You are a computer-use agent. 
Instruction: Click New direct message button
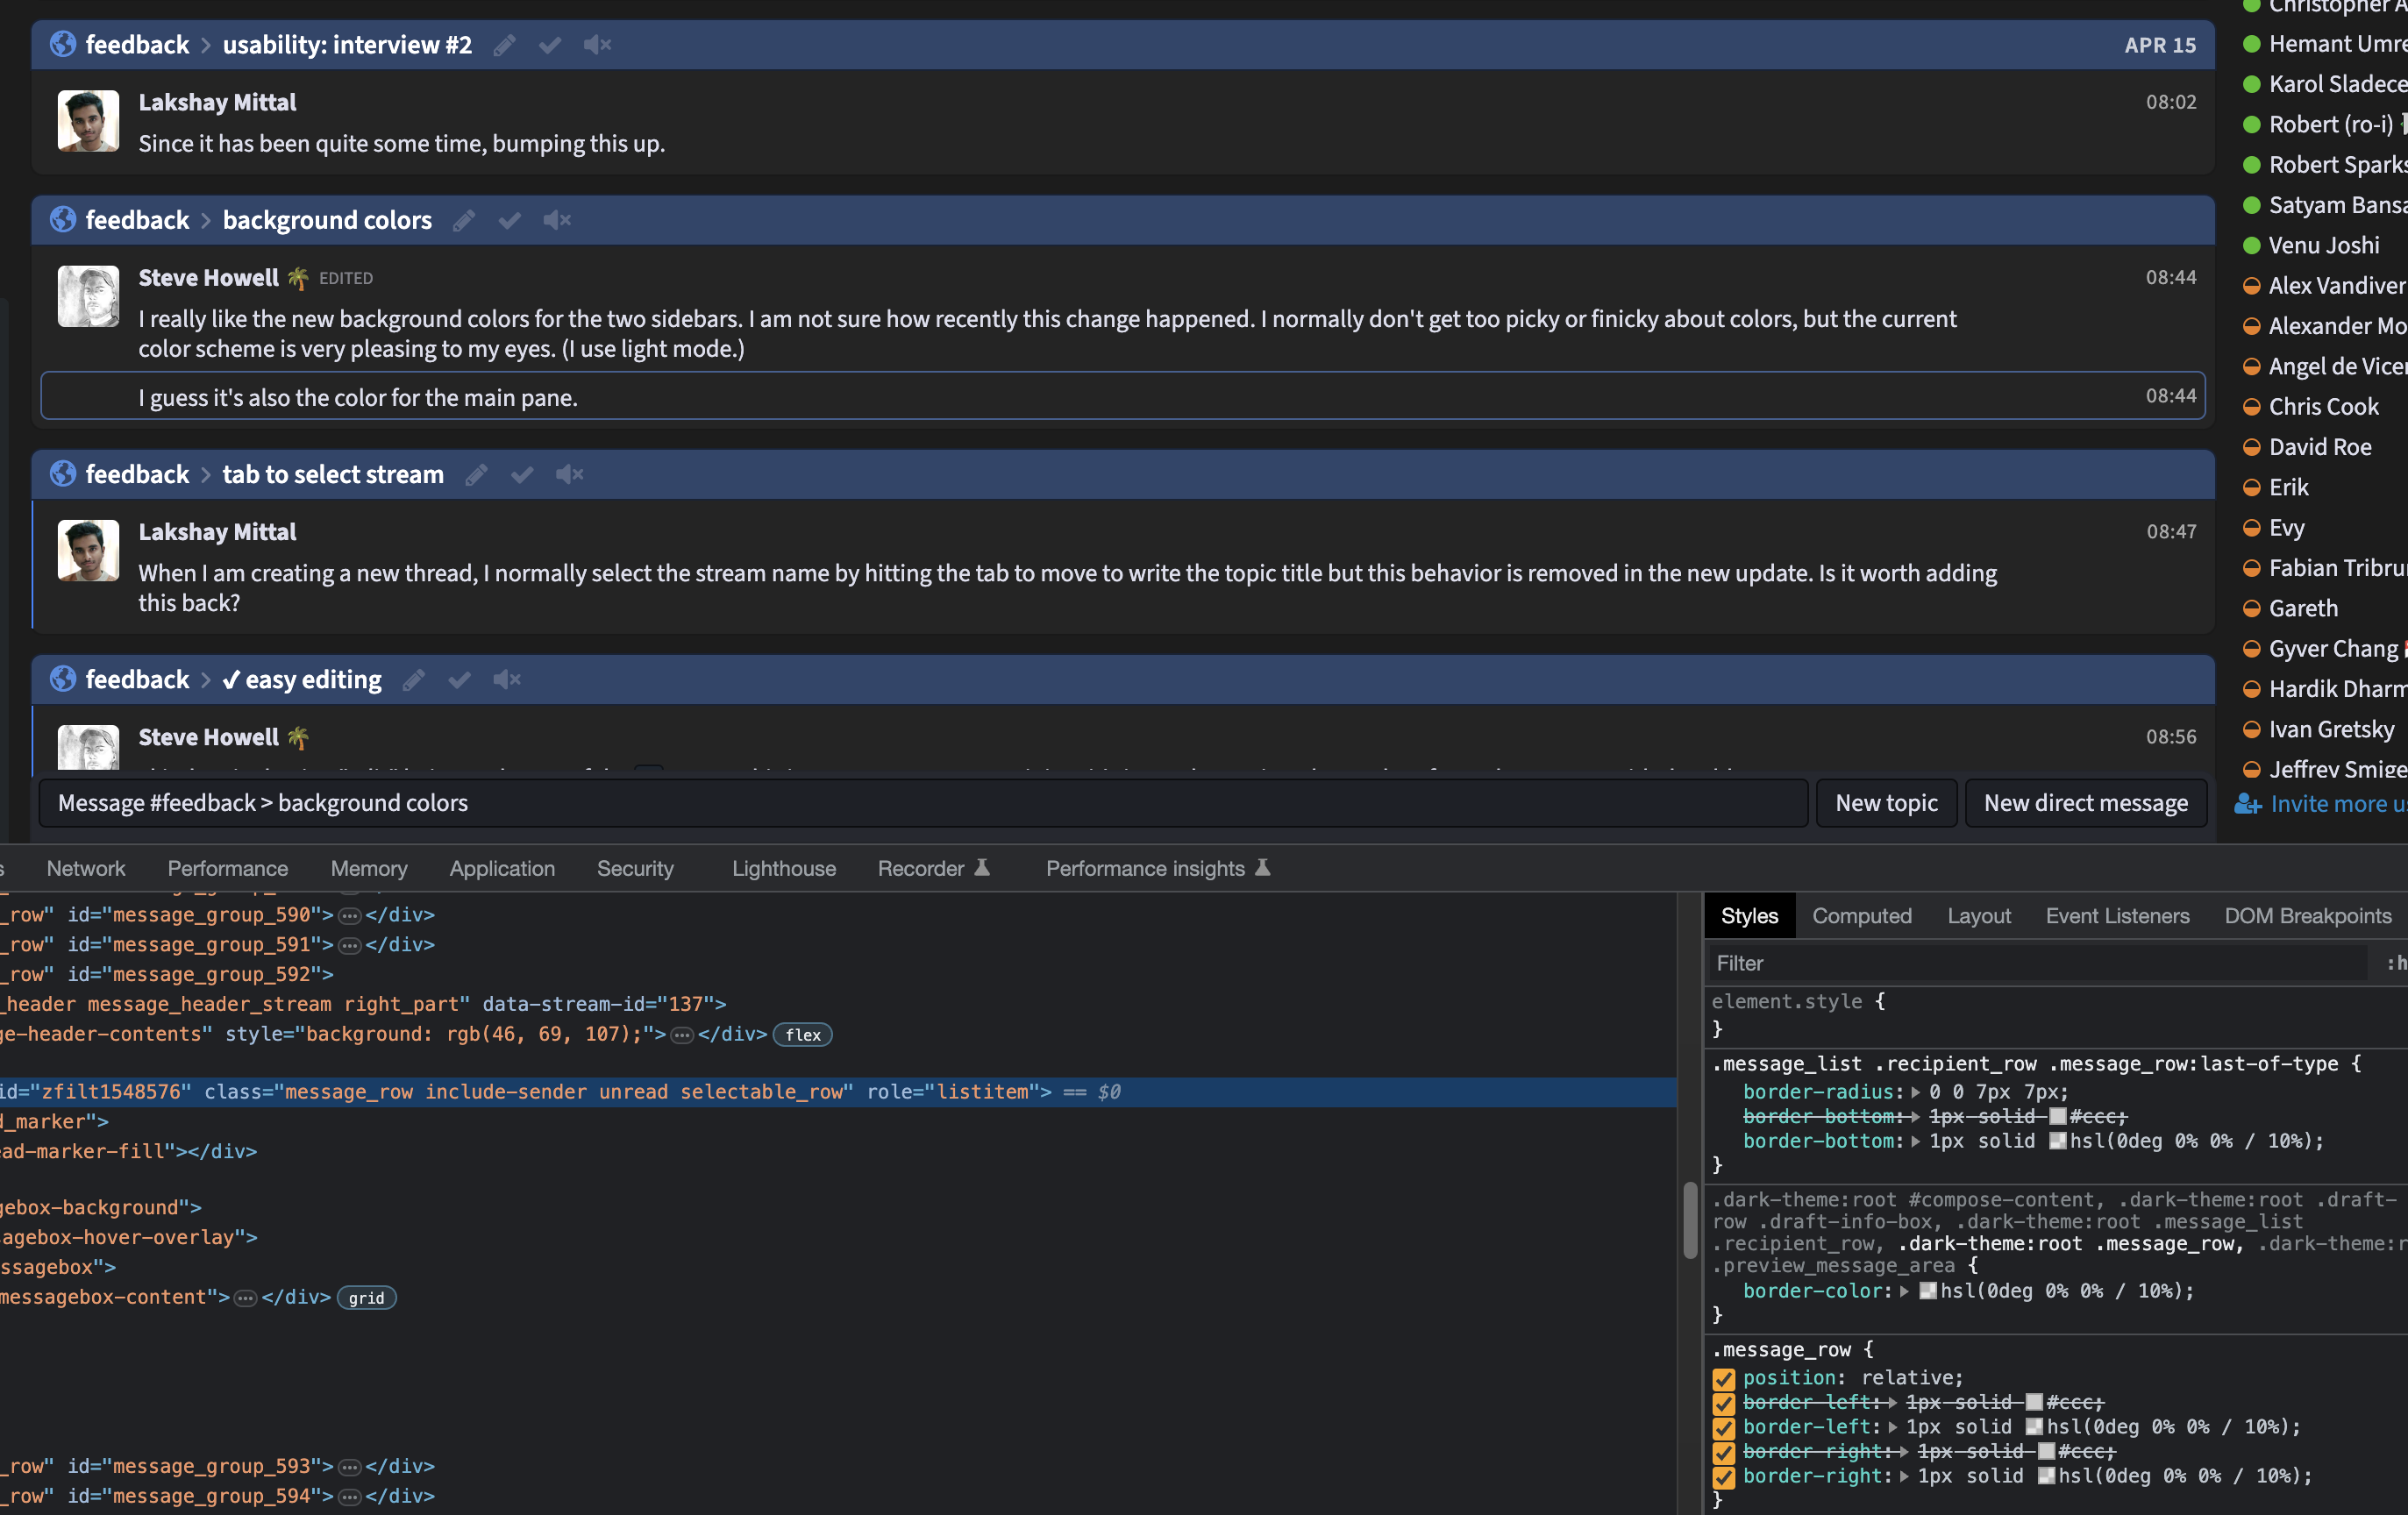pos(2085,803)
